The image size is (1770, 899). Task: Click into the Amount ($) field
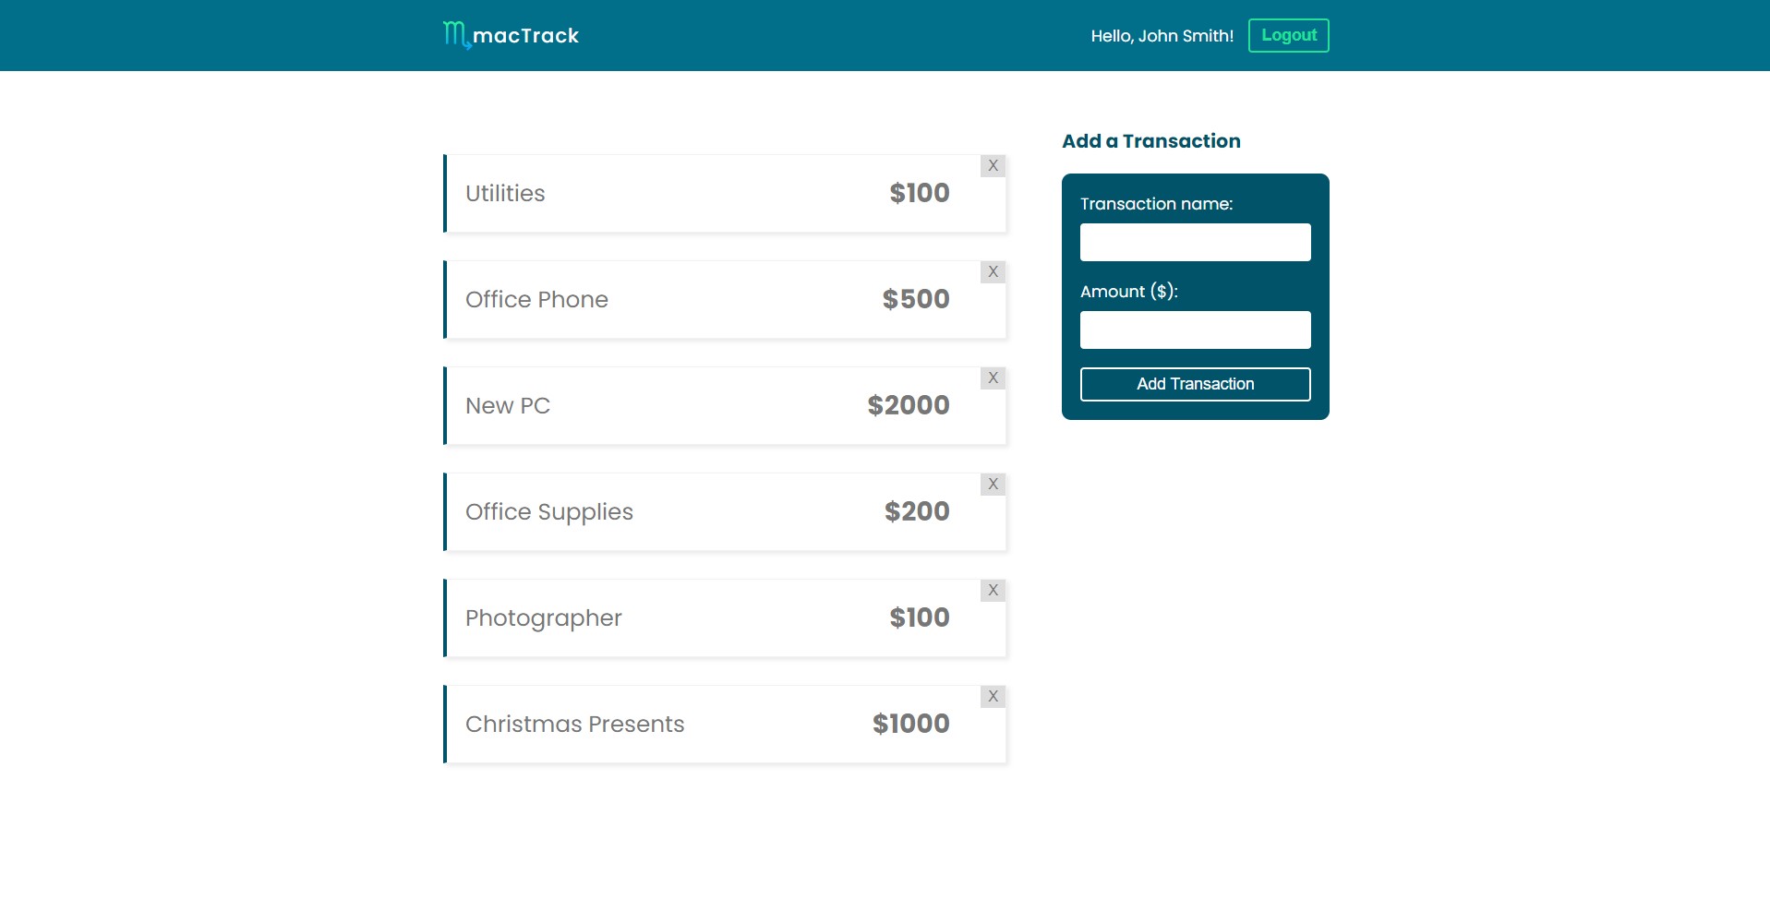click(1195, 330)
